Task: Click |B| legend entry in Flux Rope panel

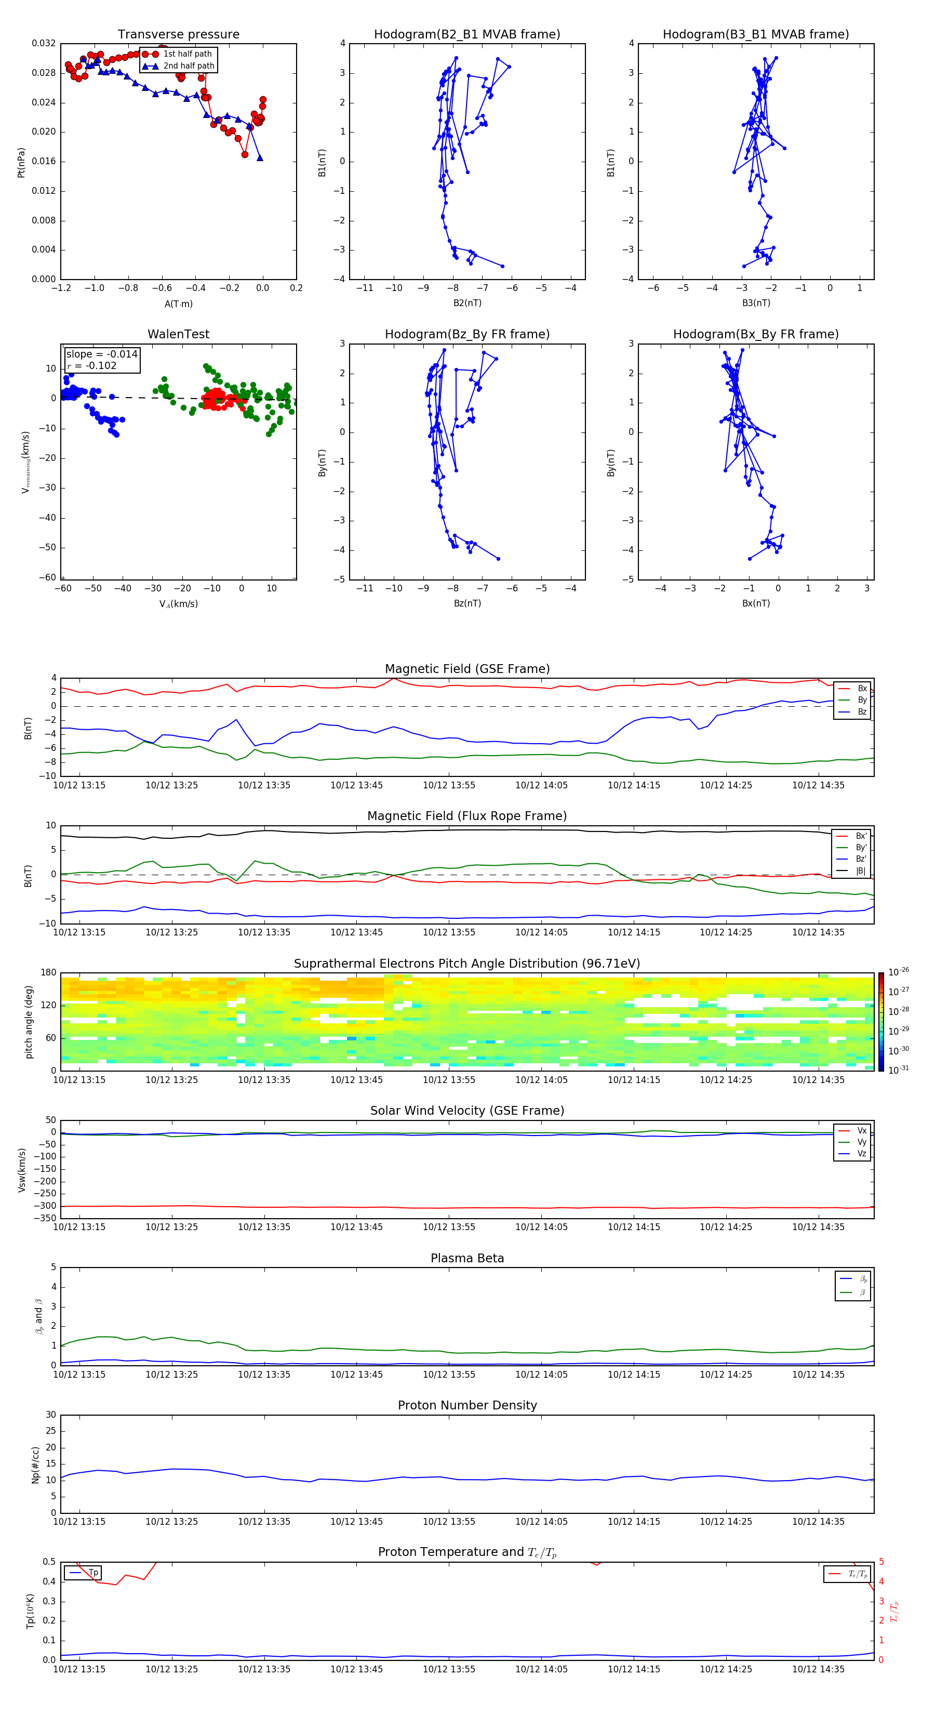Action: tap(852, 871)
